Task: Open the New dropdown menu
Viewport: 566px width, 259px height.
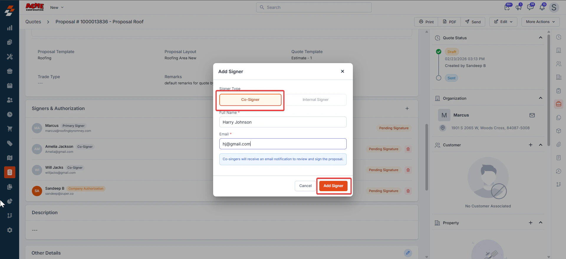Action: [57, 7]
